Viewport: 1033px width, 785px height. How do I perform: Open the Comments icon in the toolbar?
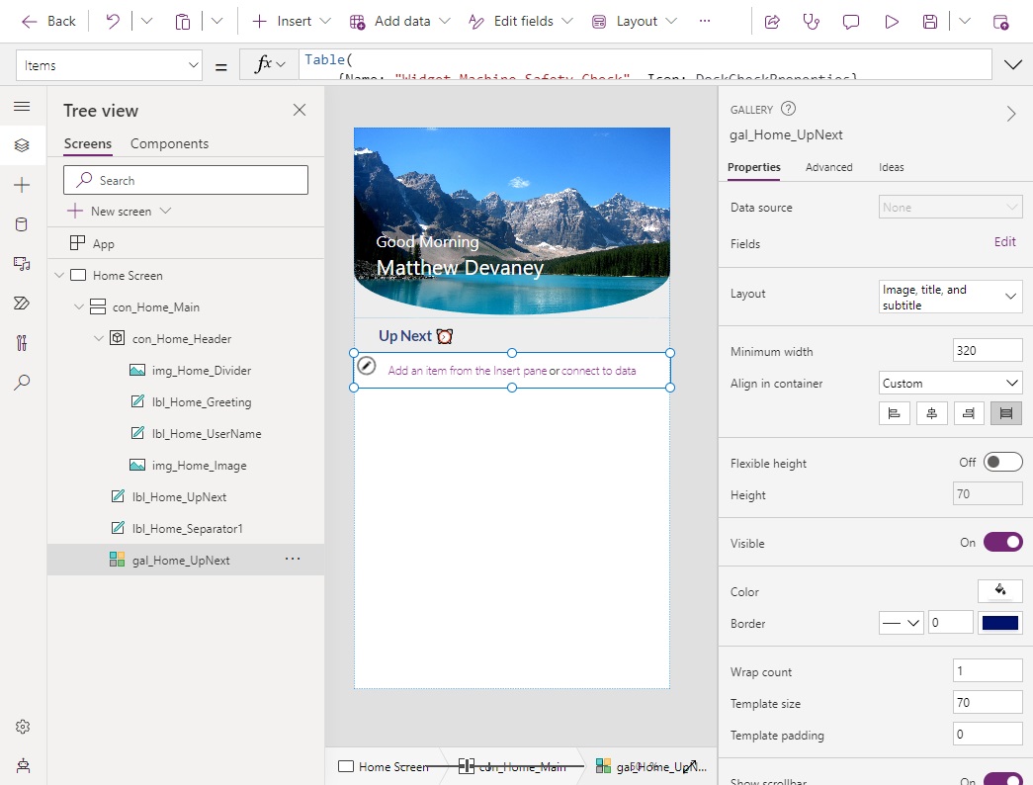[x=851, y=21]
